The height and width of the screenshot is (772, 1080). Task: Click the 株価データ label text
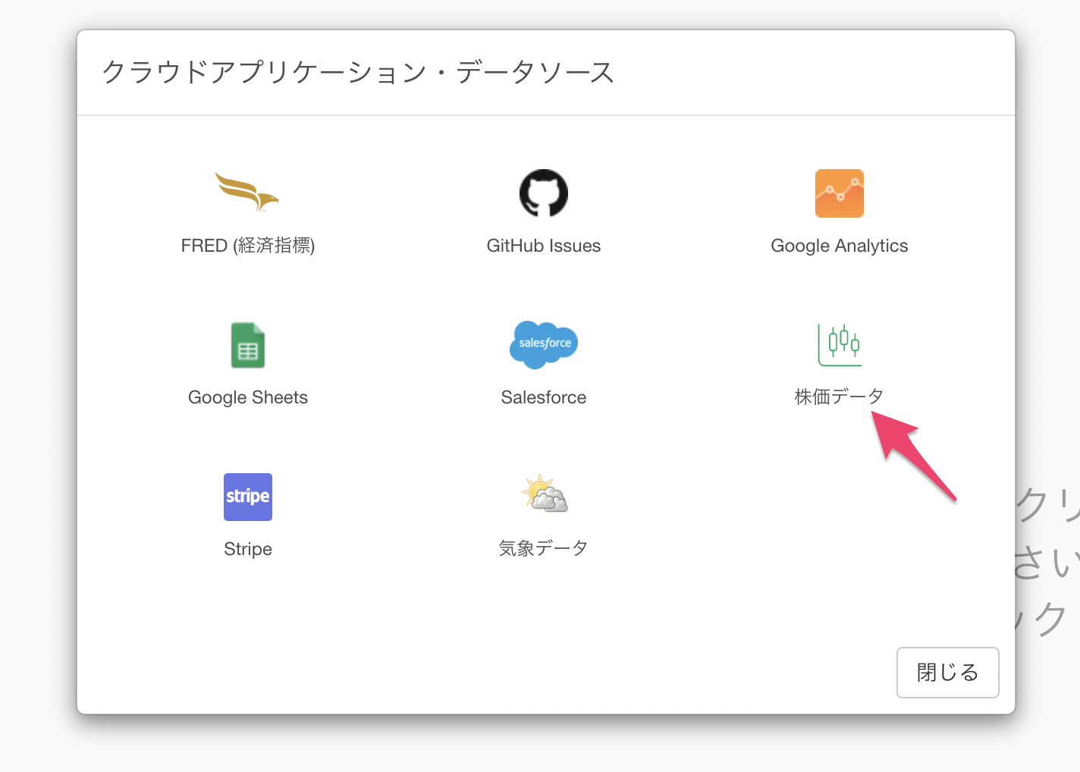click(x=840, y=397)
